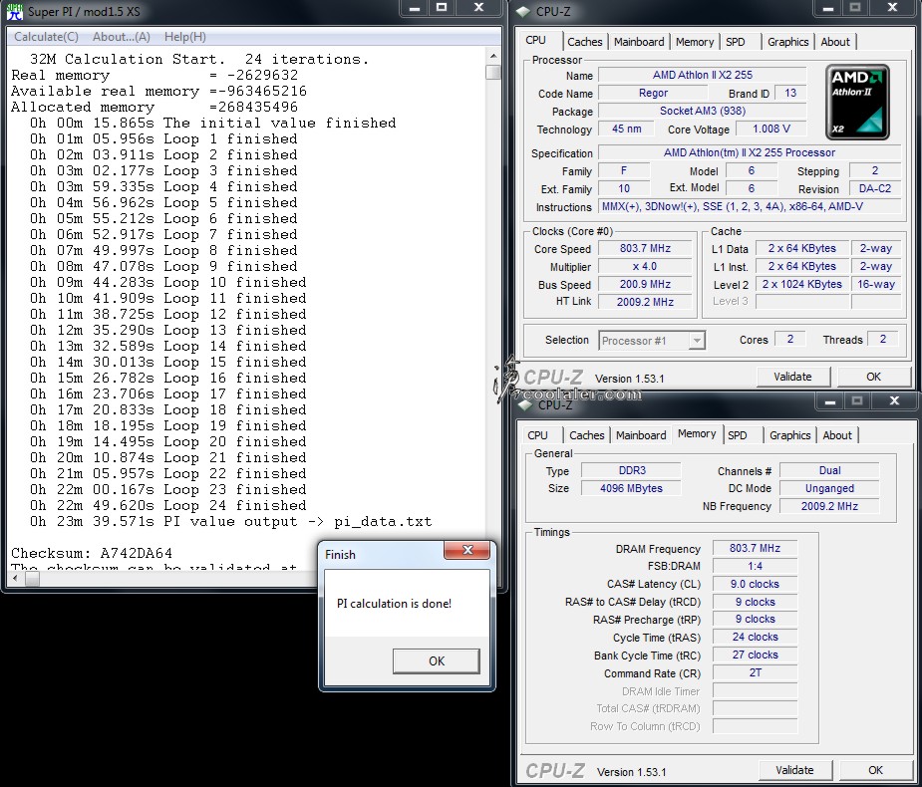Viewport: 922px width, 787px height.
Task: Click the Super PI scroll up arrow
Action: click(493, 57)
